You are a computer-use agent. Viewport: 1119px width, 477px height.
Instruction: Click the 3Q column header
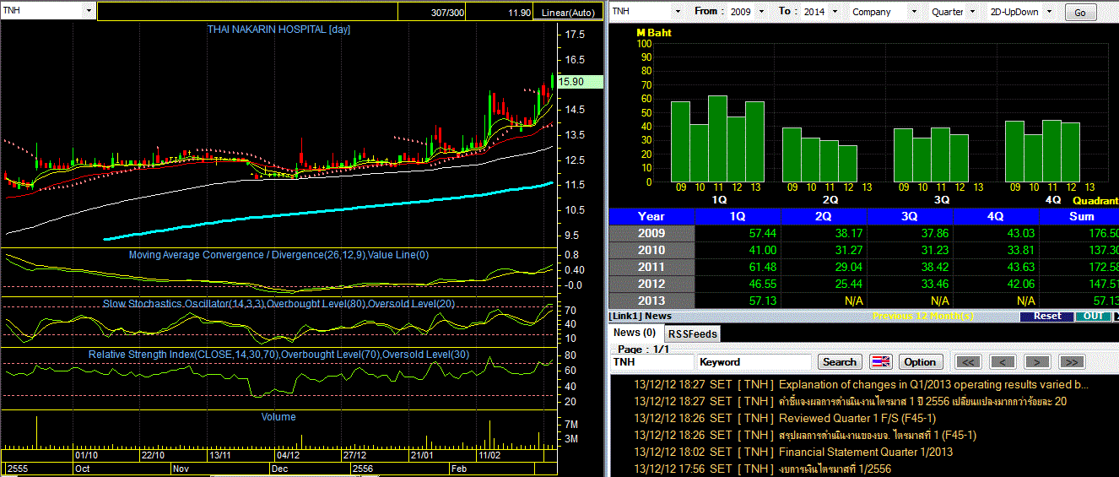910,217
